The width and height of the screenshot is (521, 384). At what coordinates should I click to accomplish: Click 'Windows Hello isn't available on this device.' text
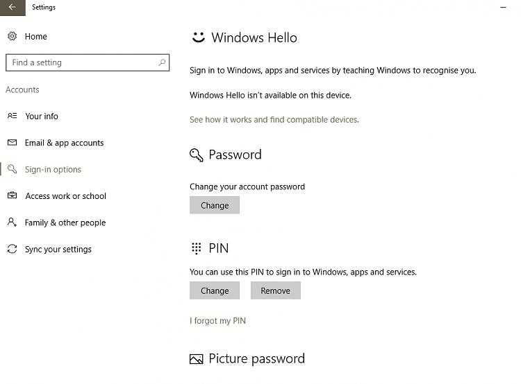click(x=270, y=95)
